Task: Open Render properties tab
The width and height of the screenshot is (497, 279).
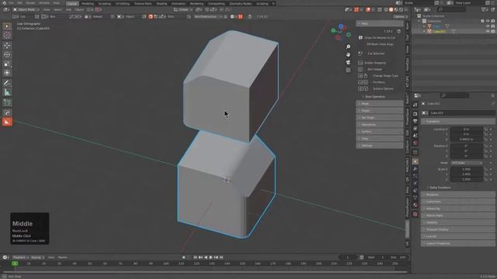Action: 415,114
